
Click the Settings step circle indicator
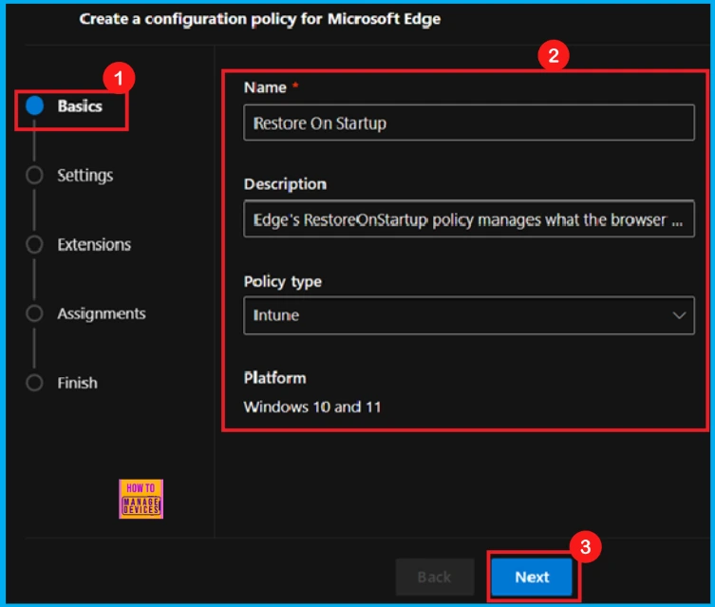(x=34, y=175)
